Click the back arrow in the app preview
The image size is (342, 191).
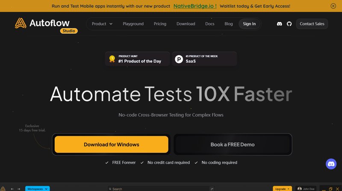pyautogui.click(x=12, y=188)
